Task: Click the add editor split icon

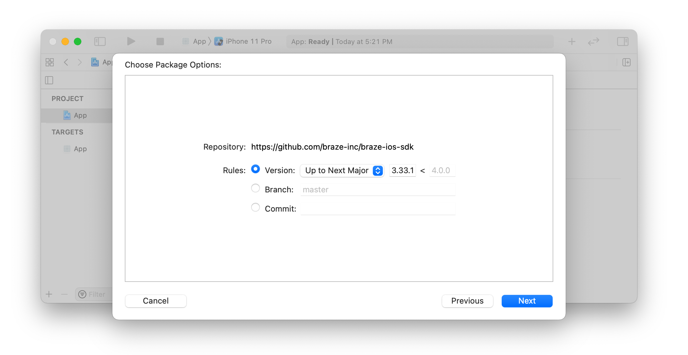Action: 626,62
